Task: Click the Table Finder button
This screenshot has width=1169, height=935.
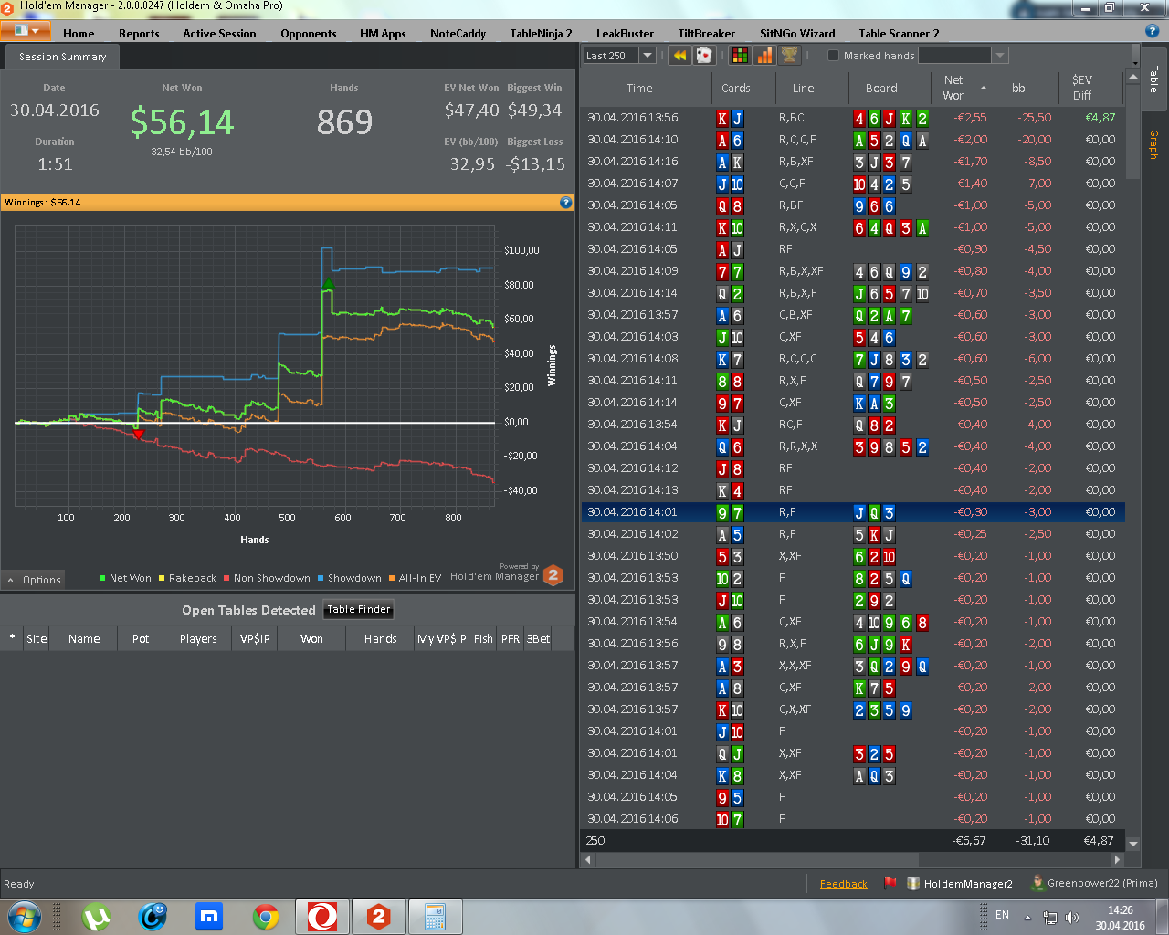Action: pyautogui.click(x=359, y=609)
